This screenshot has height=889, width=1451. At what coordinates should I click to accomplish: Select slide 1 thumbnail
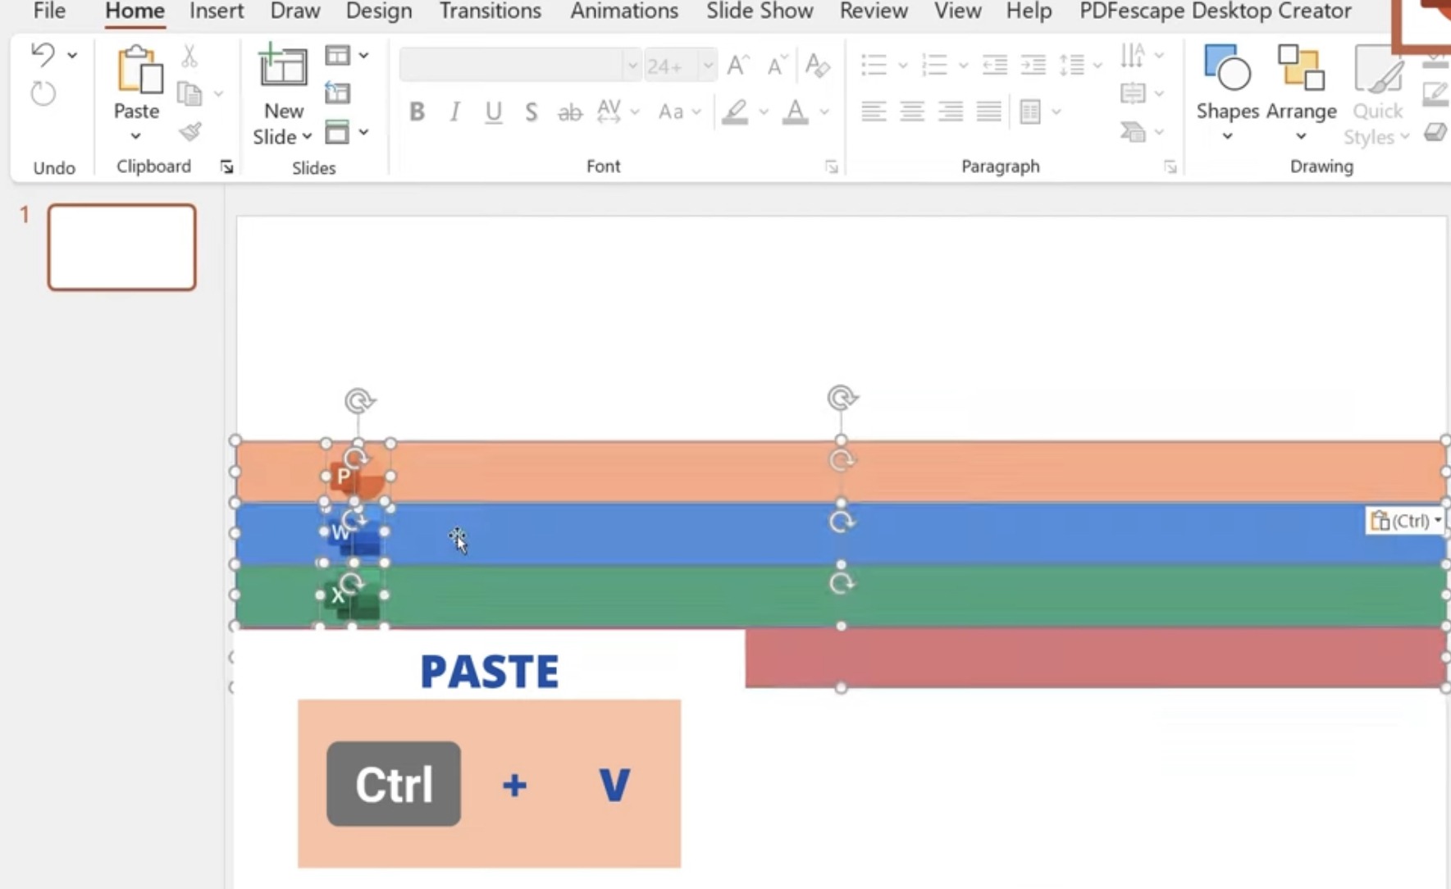point(122,248)
